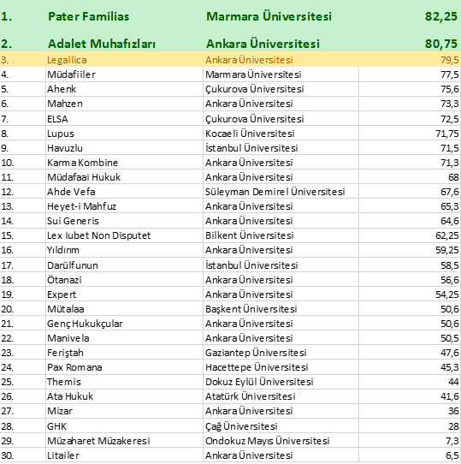Click the Bilkent Üniversitesi cell
Image resolution: width=461 pixels, height=464 pixels.
281,235
